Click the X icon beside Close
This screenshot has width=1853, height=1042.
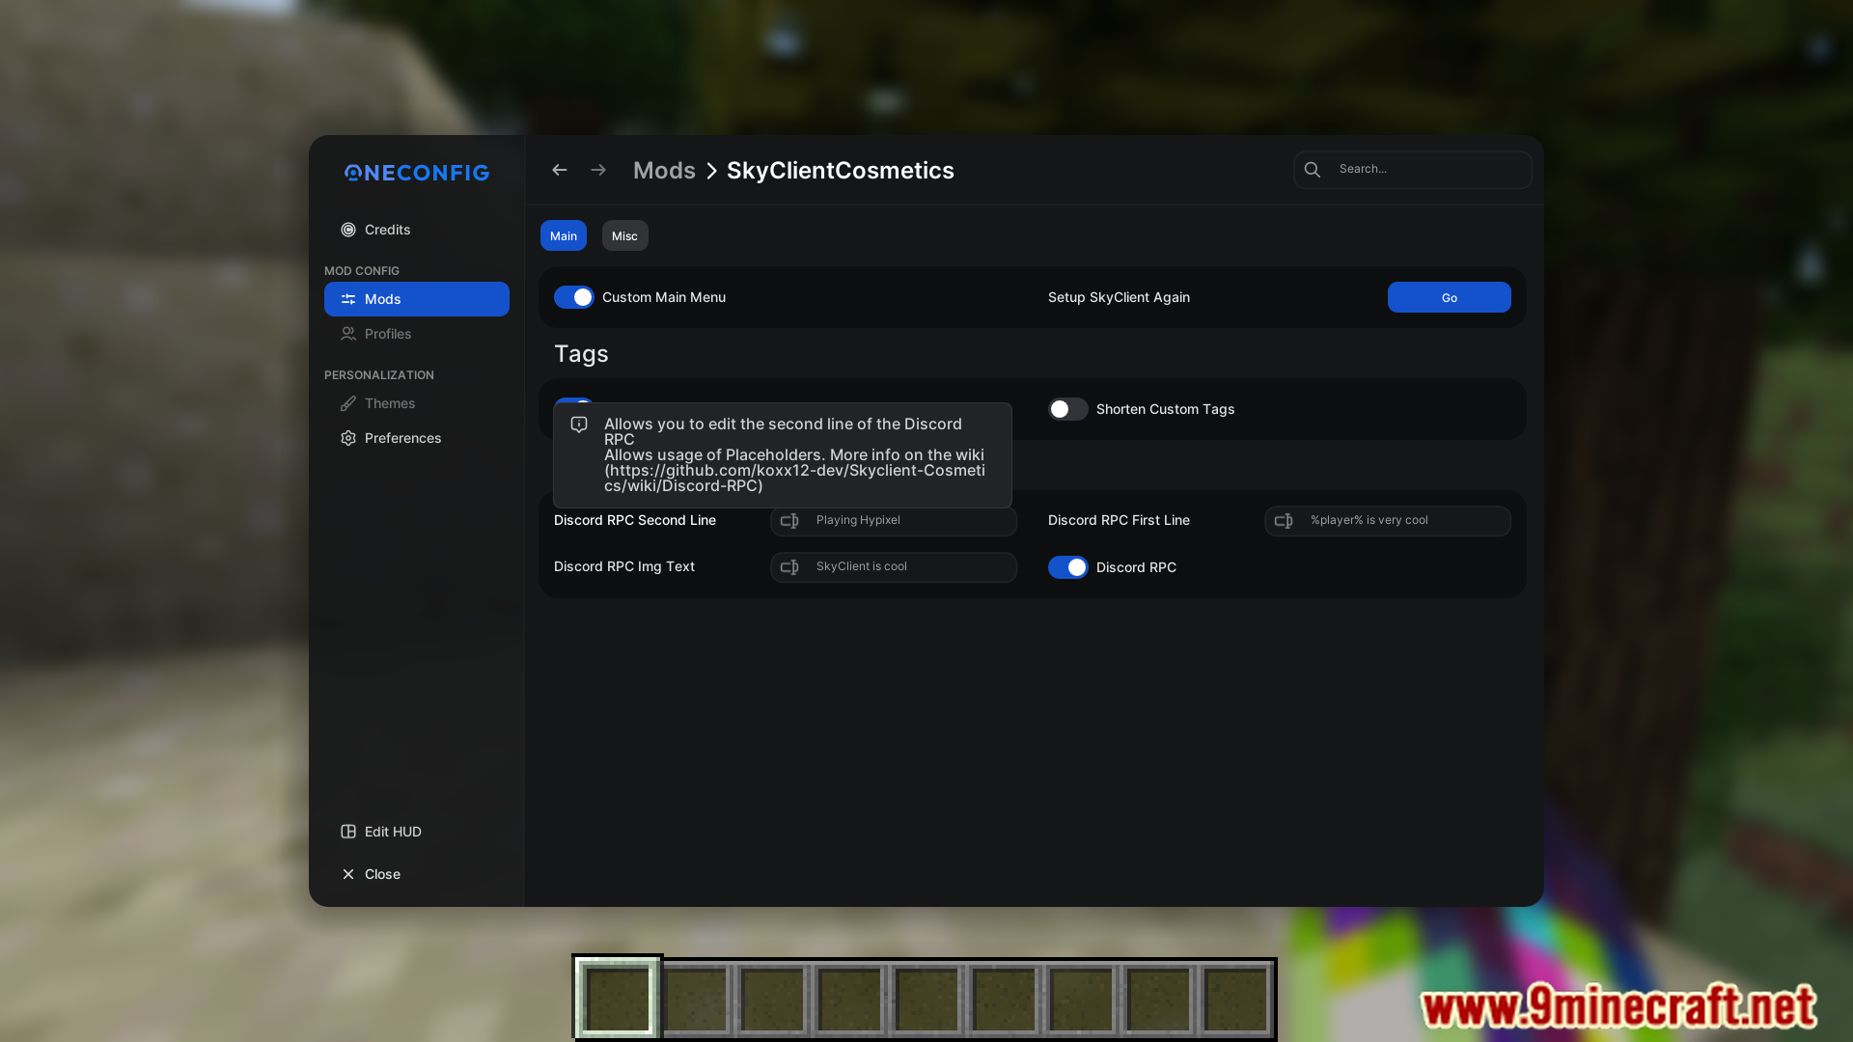click(348, 874)
